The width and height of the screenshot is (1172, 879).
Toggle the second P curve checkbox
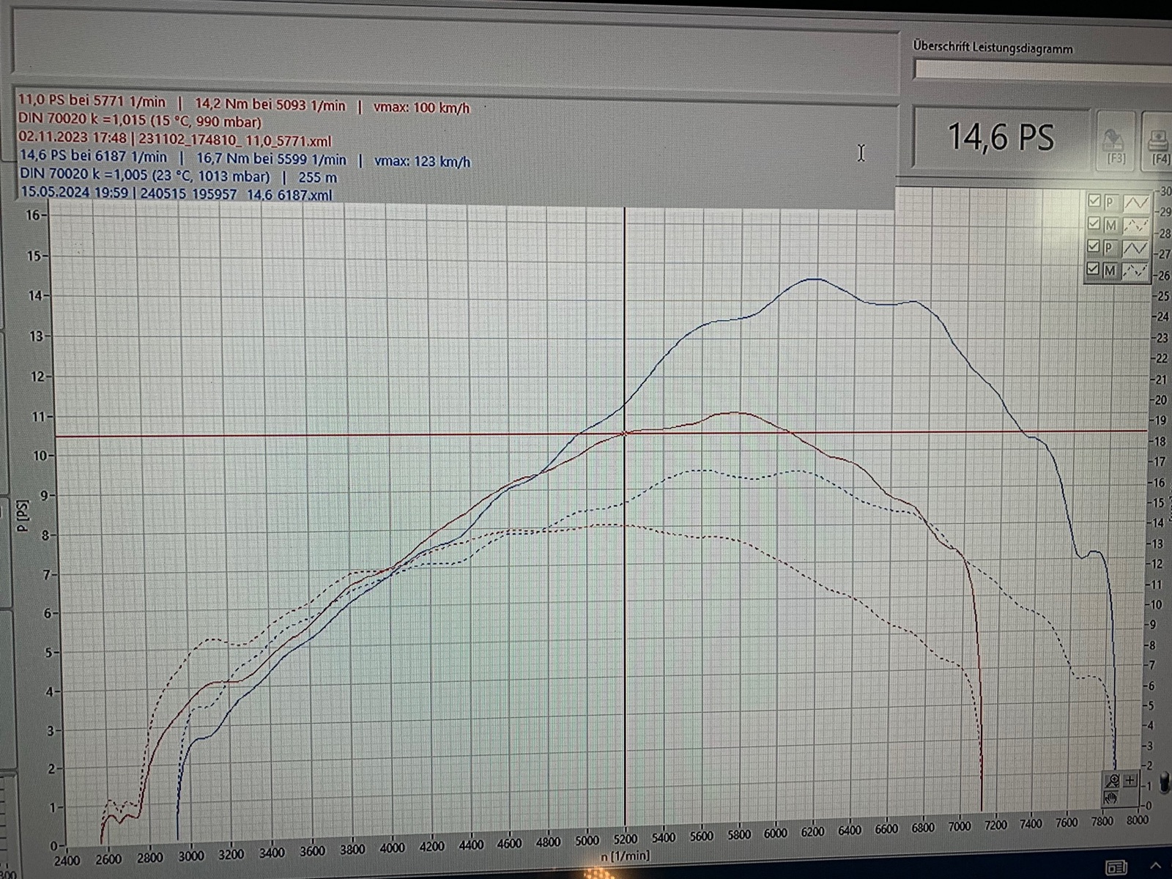click(x=1094, y=246)
